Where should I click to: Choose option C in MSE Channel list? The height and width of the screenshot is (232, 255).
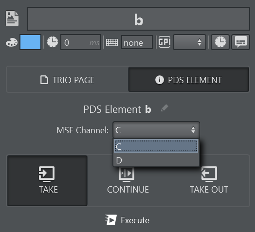point(156,146)
